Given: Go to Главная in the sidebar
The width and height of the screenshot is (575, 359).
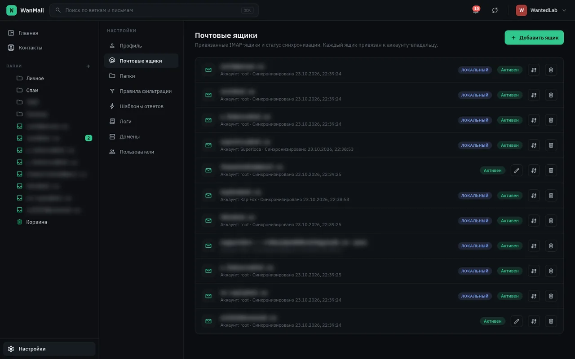Looking at the screenshot, I should [x=49, y=33].
